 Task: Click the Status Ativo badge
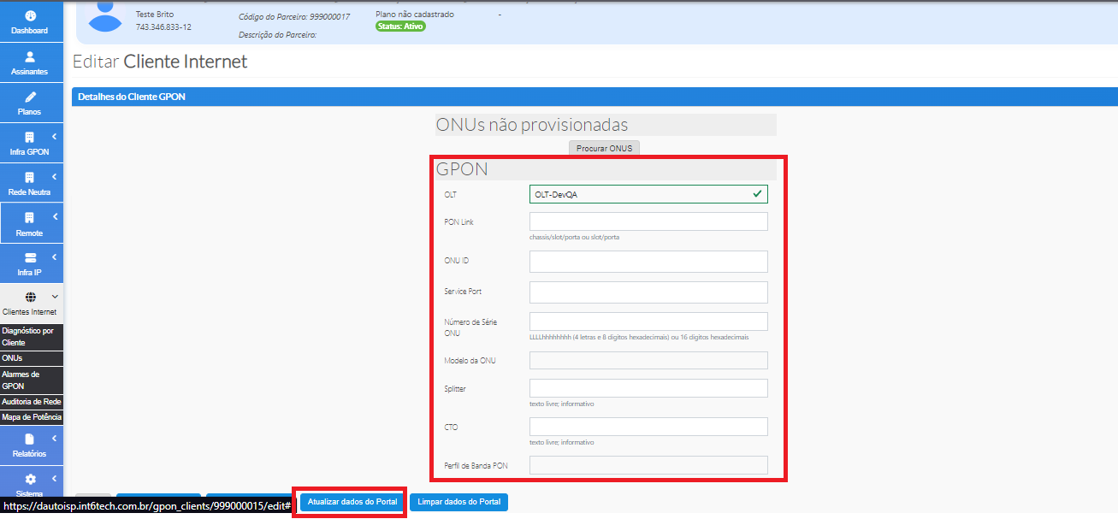(400, 27)
